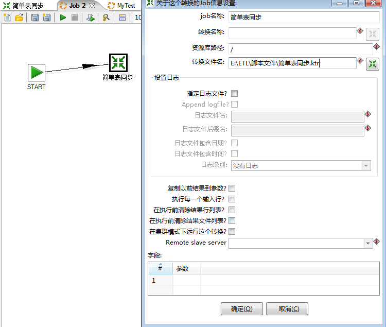Close the Job 2 tab with X
Viewport: 386px width, 327px height.
pyautogui.click(x=92, y=6)
